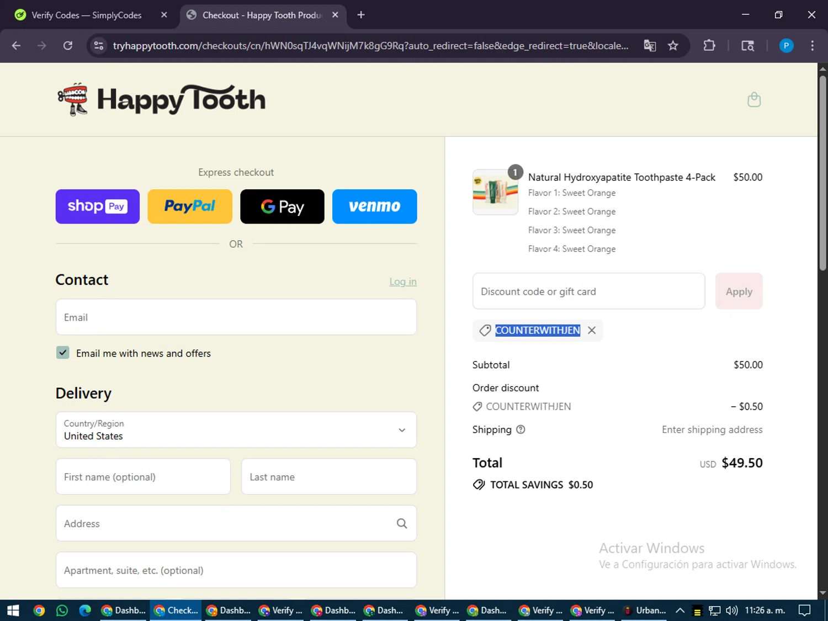
Task: Open Windows Start menu
Action: [13, 610]
